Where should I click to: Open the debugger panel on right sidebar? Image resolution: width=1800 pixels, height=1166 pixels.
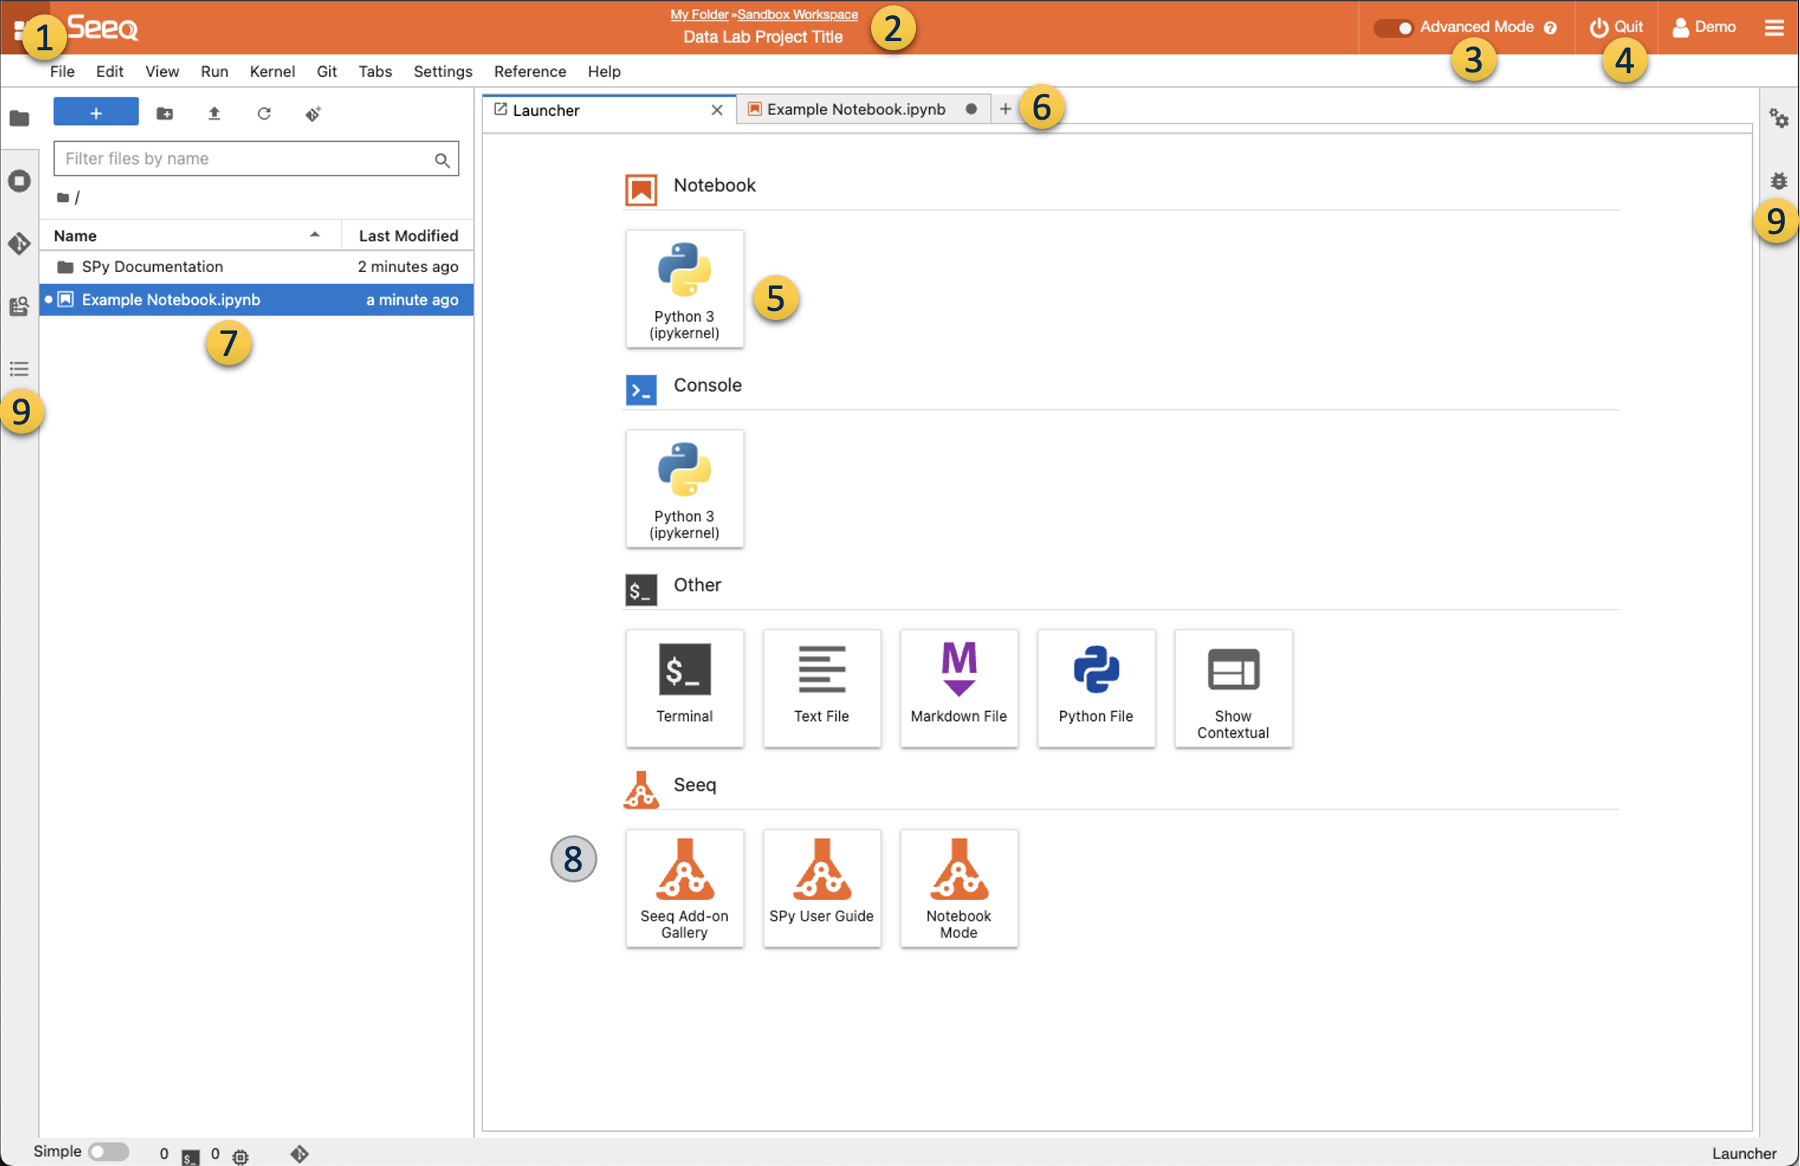point(1778,181)
